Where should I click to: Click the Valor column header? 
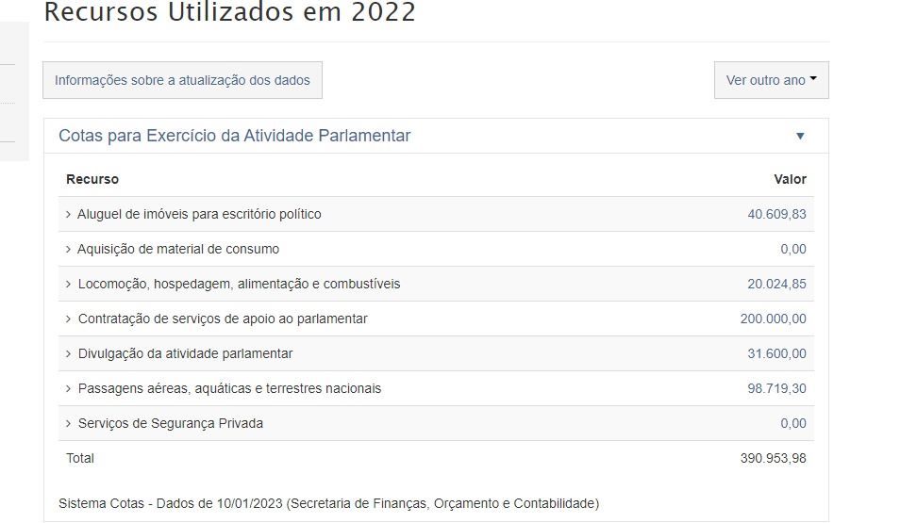point(790,179)
